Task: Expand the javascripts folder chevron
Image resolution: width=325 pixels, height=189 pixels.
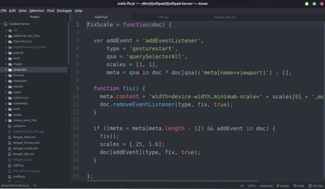Action: pos(6,69)
